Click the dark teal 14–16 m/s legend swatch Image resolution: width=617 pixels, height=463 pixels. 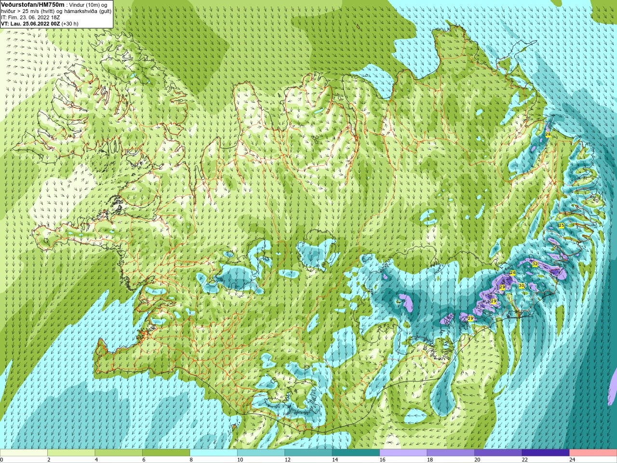(356, 453)
